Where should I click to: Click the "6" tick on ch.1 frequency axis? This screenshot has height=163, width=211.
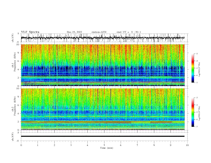19,61
